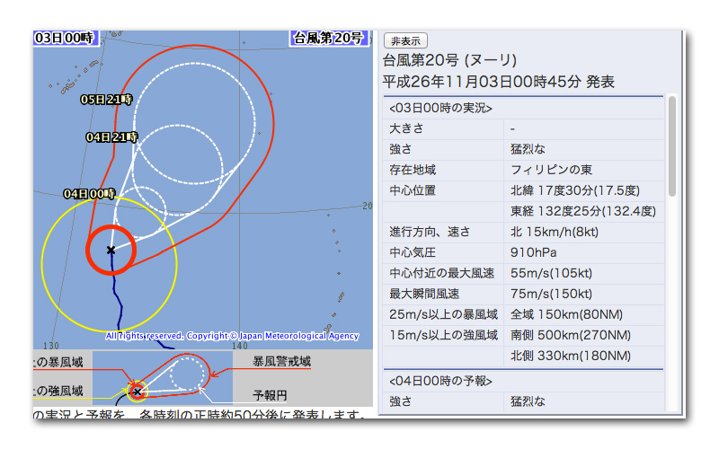
Task: Click the 04日00時 forecast label
Action: click(89, 194)
